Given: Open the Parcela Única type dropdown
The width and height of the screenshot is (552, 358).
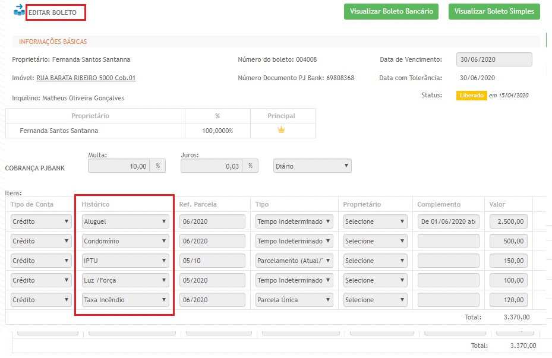Looking at the screenshot, I should tap(294, 300).
